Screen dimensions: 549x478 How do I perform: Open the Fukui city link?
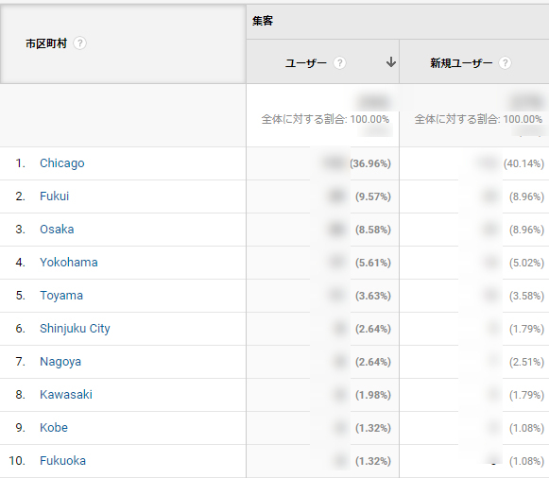54,196
